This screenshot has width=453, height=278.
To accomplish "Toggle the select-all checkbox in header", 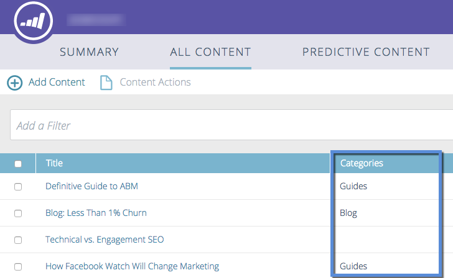I will tap(18, 164).
